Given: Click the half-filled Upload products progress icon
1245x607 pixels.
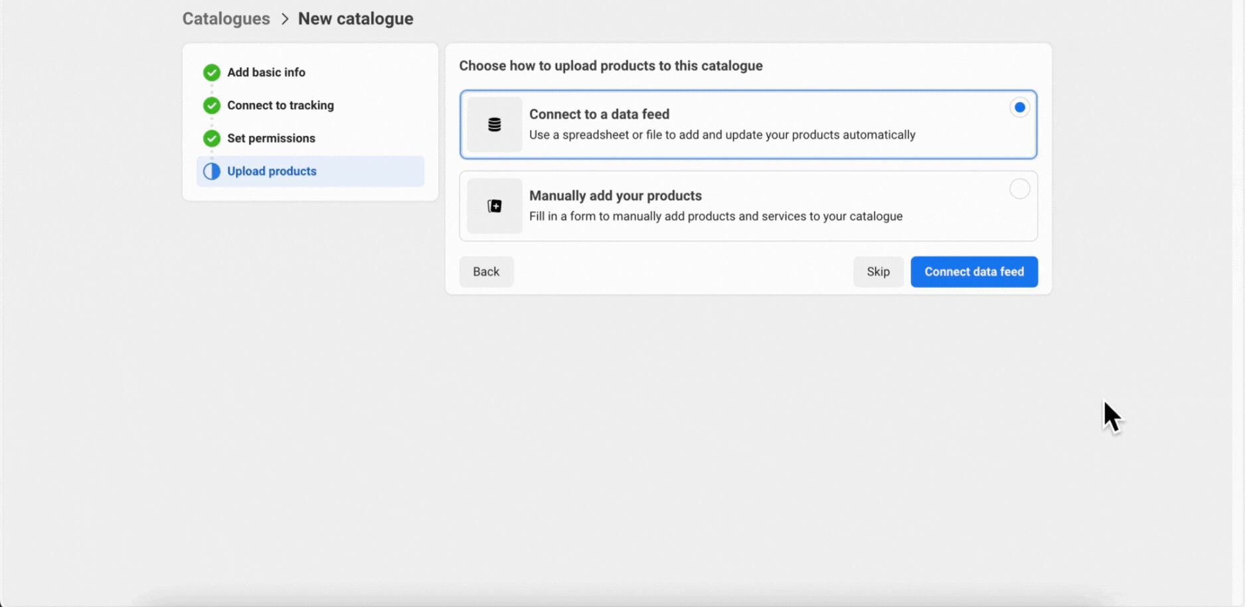Looking at the screenshot, I should click(x=212, y=171).
